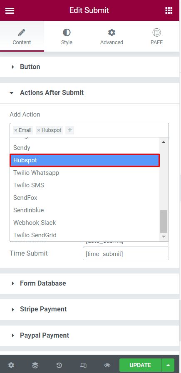
Task: Remove the Hubspot action tag
Action: tap(39, 130)
